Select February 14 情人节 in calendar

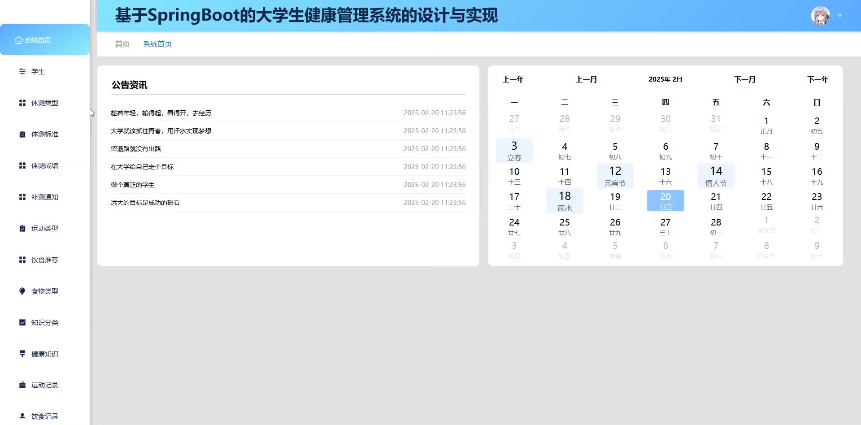(x=716, y=176)
